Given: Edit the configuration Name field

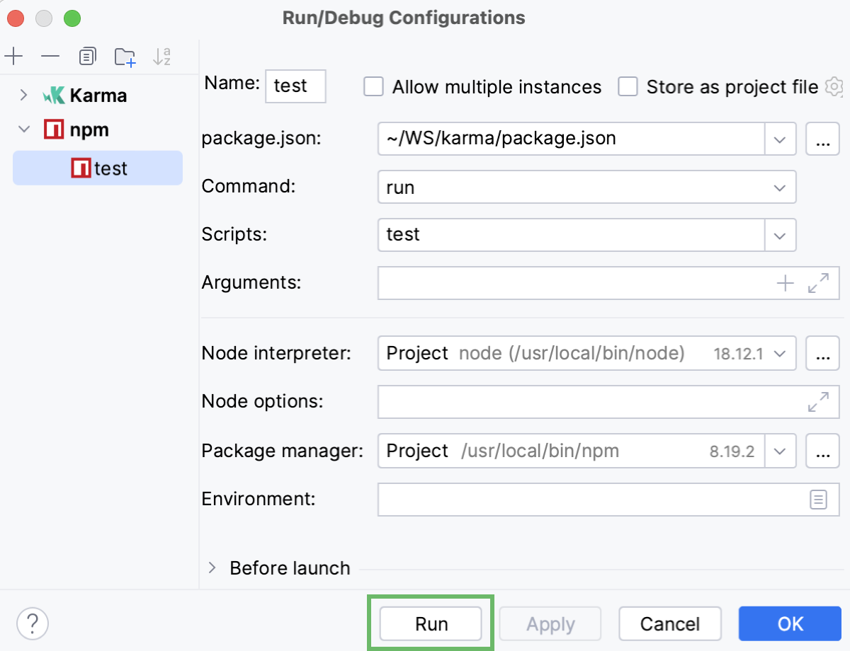Looking at the screenshot, I should (x=295, y=86).
